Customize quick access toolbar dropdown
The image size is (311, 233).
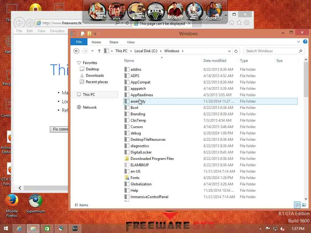coord(95,34)
